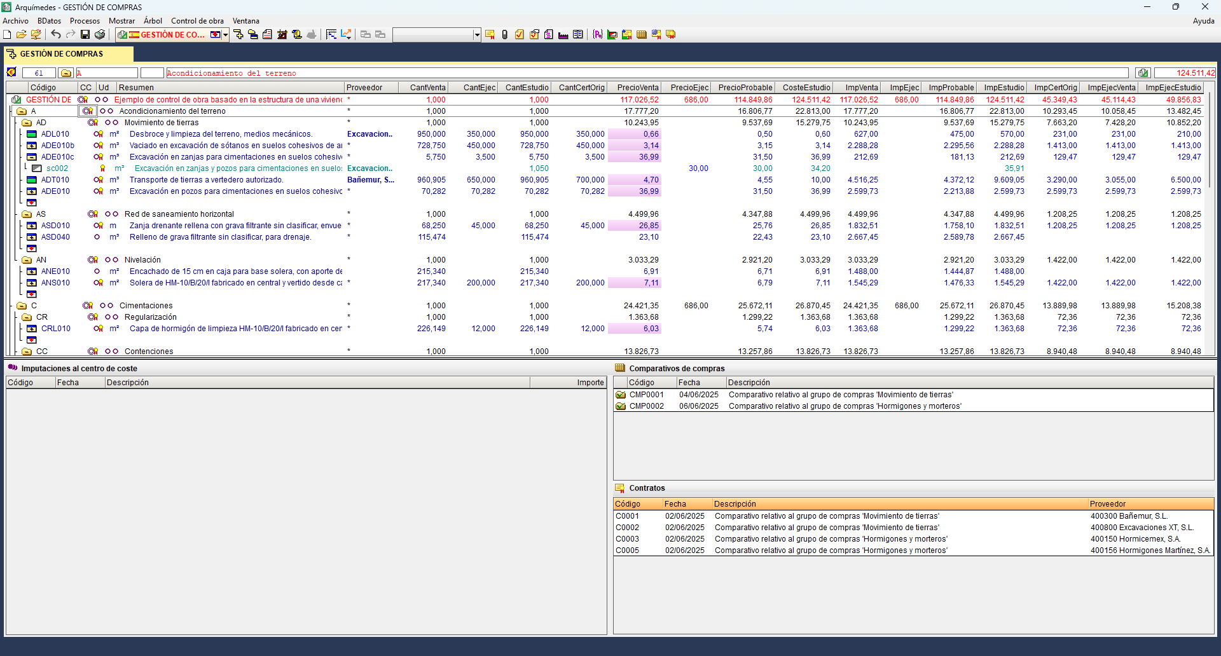Open the empty combo box in toolbar
The width and height of the screenshot is (1221, 656).
point(477,34)
